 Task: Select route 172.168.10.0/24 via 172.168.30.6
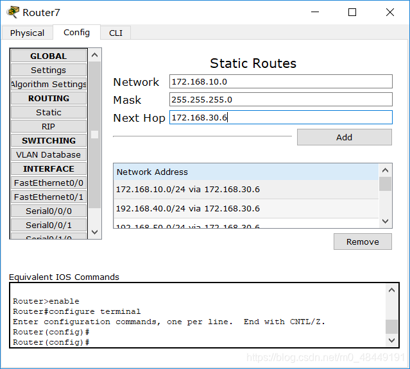(246, 190)
